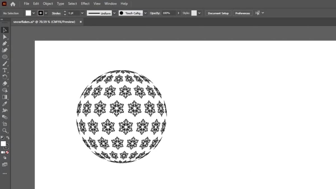Swap fill and stroke colors
The width and height of the screenshot is (336, 189).
[8, 137]
